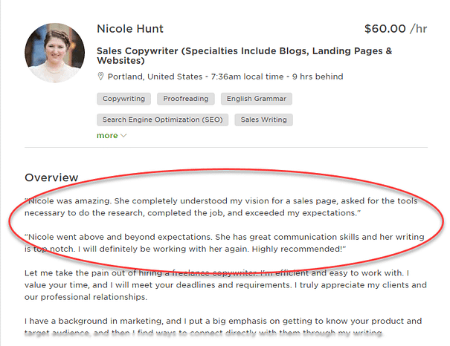Viewport: 450px width, 346px height.
Task: Open Nicole Hunt's profile photo
Action: pos(54,53)
